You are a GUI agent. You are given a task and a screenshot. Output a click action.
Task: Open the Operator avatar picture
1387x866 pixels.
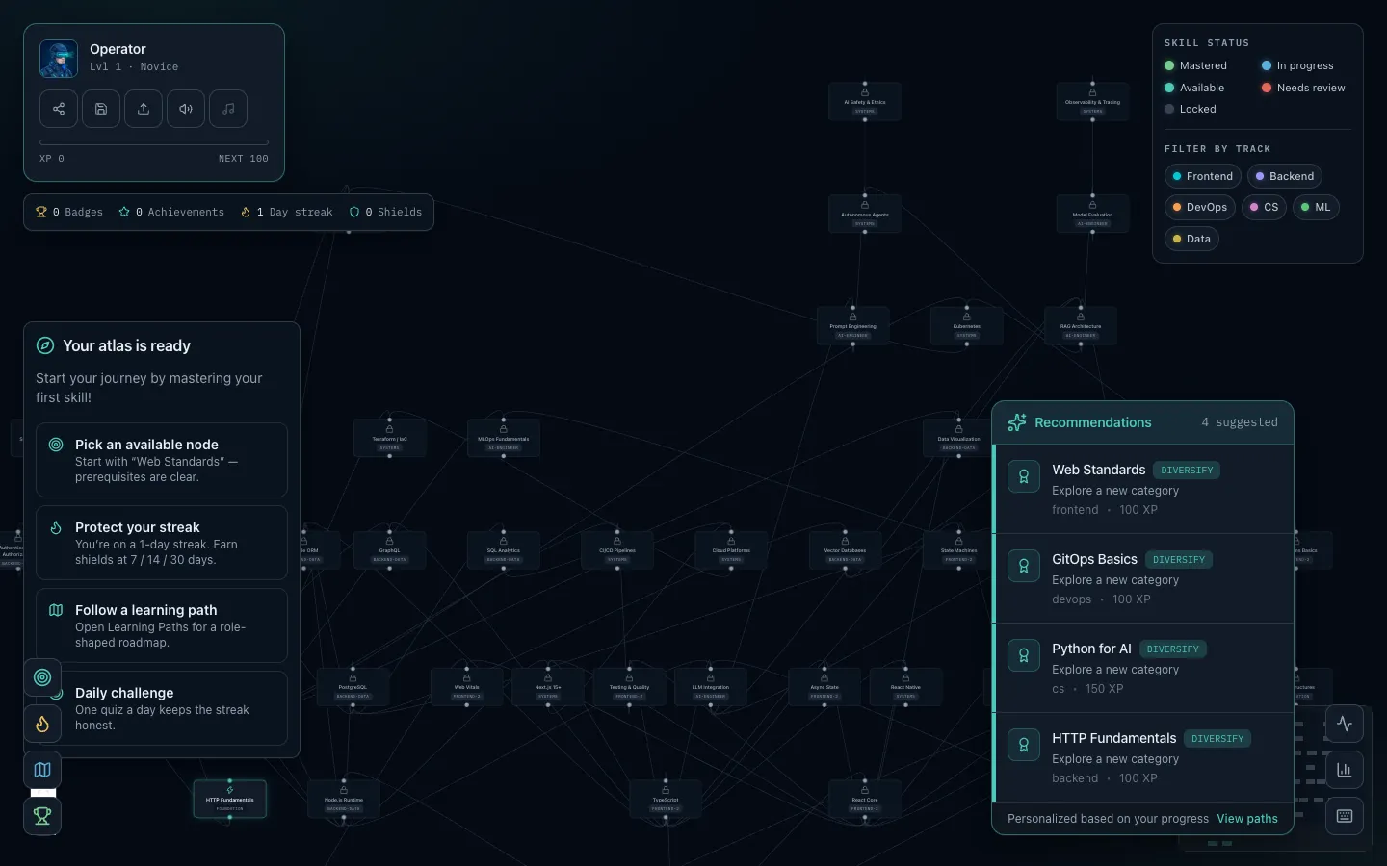(59, 59)
